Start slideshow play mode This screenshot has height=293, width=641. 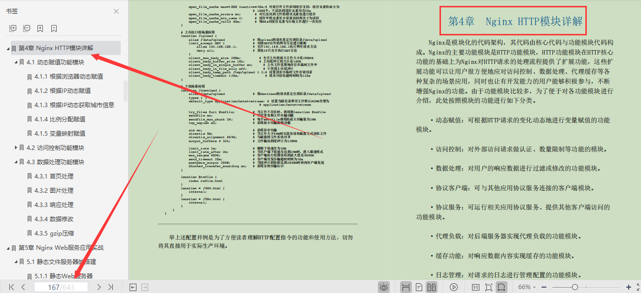454,287
